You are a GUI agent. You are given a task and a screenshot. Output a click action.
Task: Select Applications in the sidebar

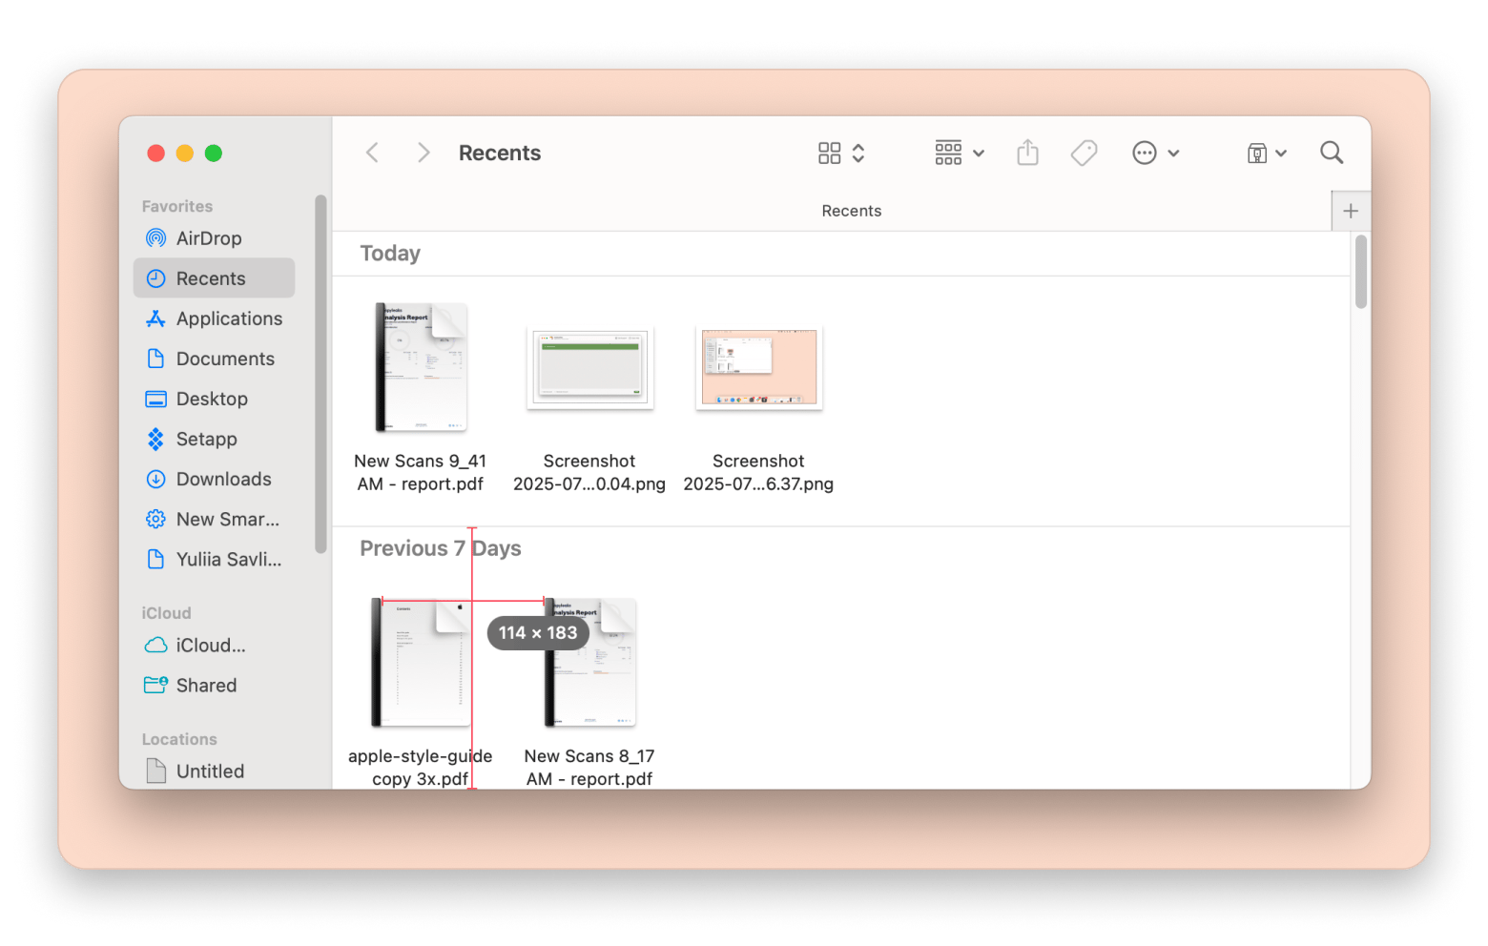pos(229,319)
